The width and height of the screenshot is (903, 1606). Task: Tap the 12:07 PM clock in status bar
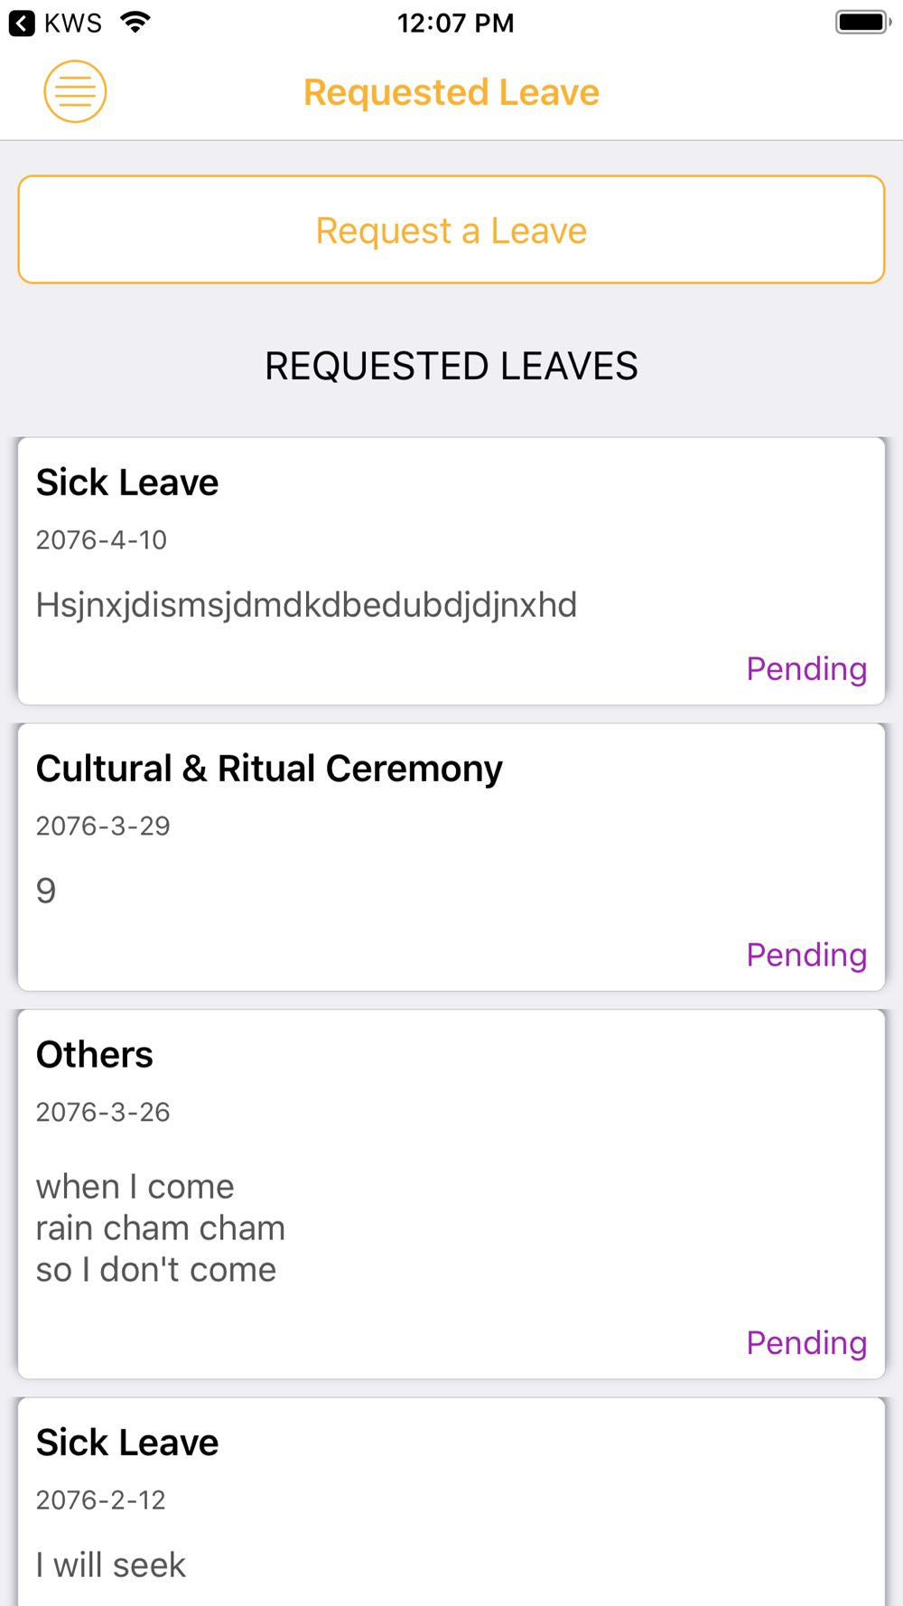(x=456, y=23)
